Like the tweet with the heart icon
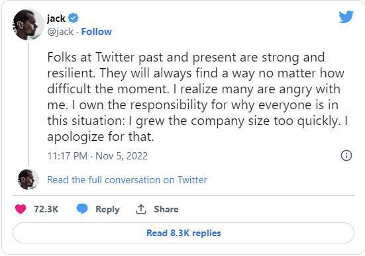Viewport: 365px width, 256px height. [x=21, y=209]
